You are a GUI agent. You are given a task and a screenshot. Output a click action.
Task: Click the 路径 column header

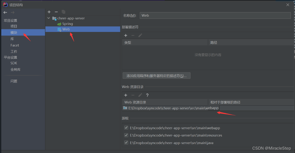(251, 42)
